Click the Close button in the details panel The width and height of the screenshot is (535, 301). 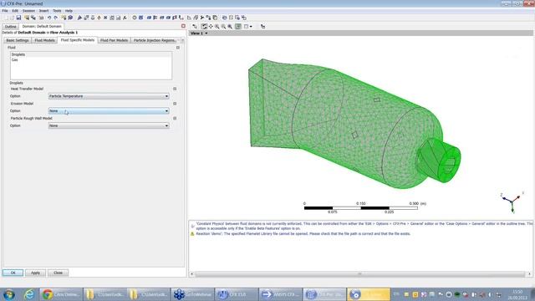coord(58,273)
